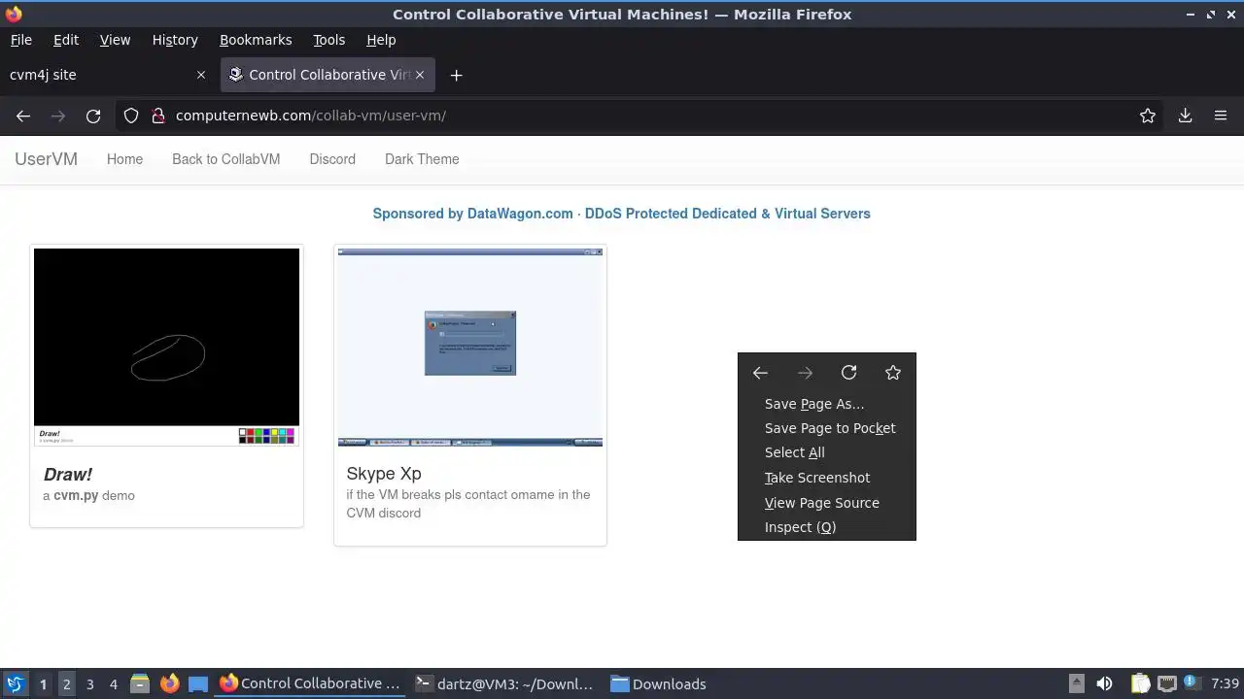The height and width of the screenshot is (699, 1244).
Task: Reload the page from the navigation toolbar
Action: click(x=93, y=116)
